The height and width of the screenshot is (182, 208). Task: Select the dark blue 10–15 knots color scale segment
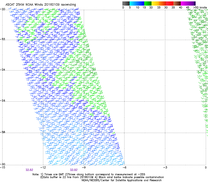click(141, 3)
